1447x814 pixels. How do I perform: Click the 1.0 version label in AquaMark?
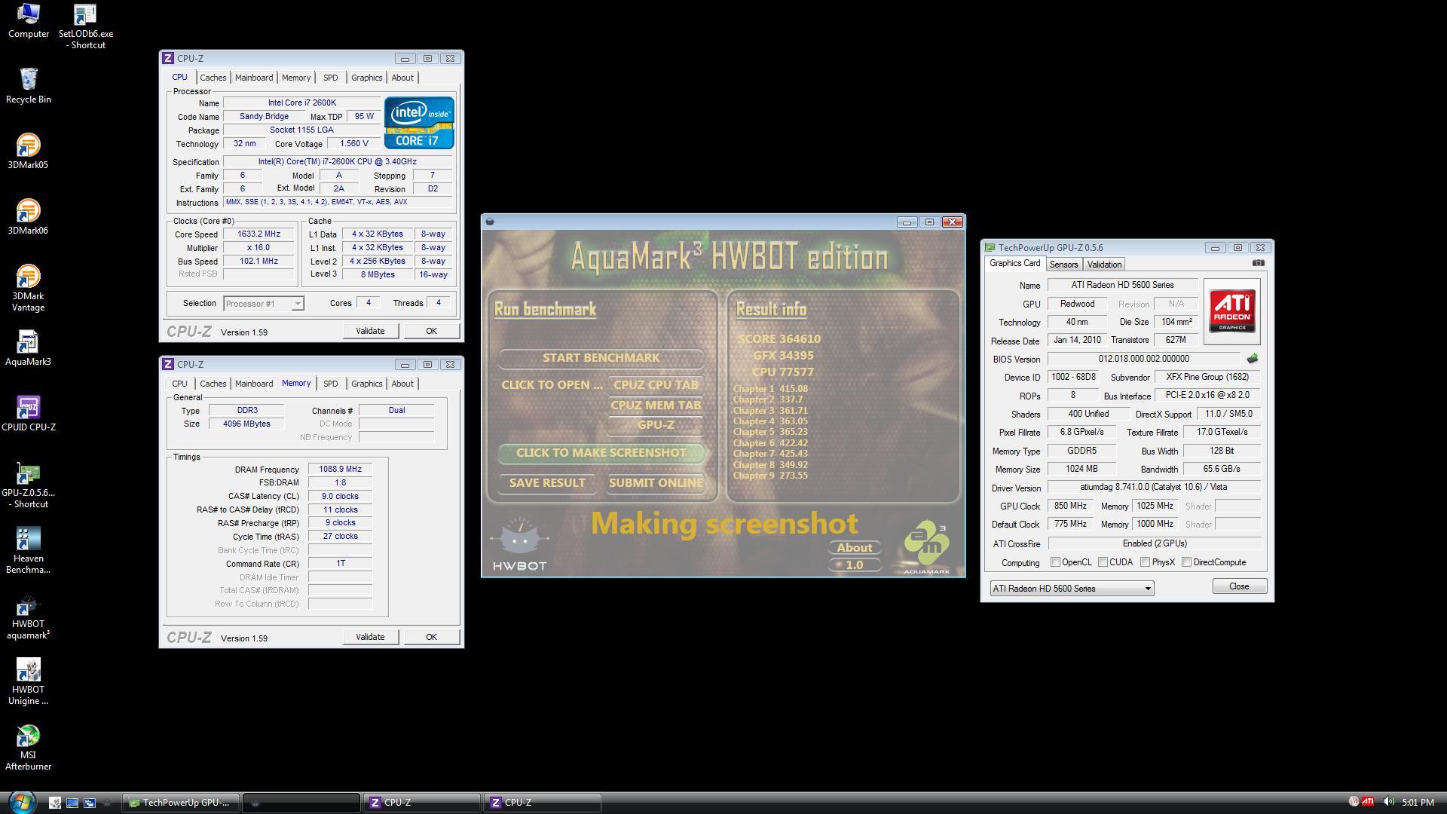coord(855,565)
